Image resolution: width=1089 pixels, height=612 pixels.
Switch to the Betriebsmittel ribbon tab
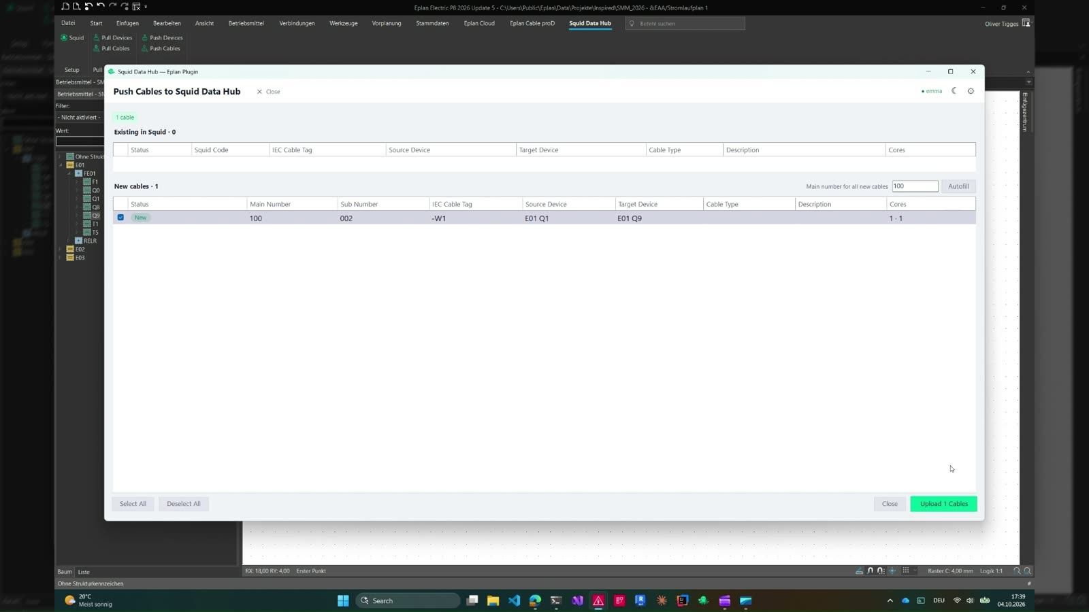coord(246,23)
